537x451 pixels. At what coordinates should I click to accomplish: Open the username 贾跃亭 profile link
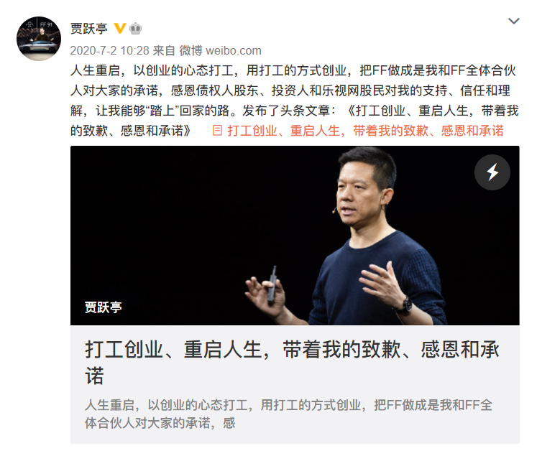click(88, 29)
